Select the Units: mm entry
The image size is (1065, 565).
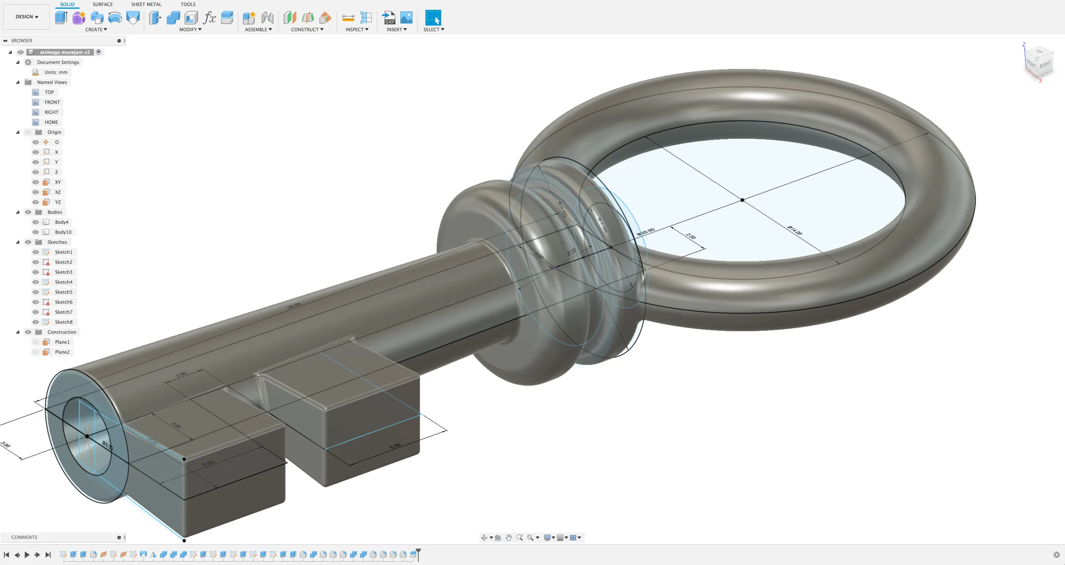point(56,72)
